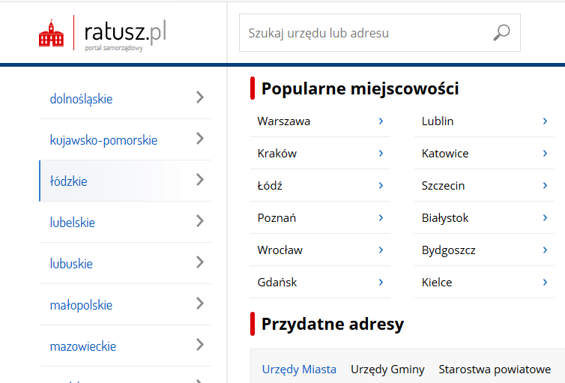The height and width of the screenshot is (383, 565).
Task: Switch to the Starostwa powiatowe tab
Action: click(495, 370)
